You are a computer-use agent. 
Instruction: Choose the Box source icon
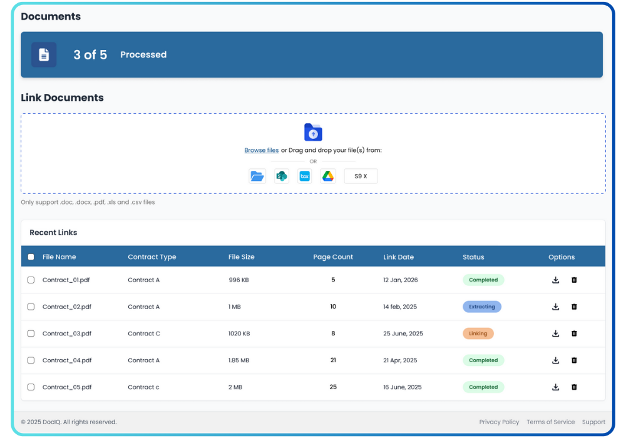[x=305, y=176]
